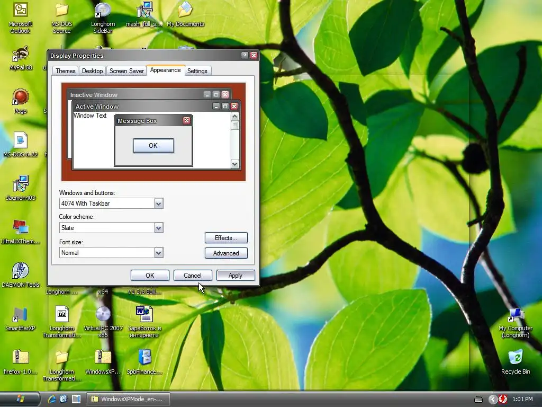This screenshot has width=542, height=407.
Task: Click the Effects... button
Action: point(226,238)
